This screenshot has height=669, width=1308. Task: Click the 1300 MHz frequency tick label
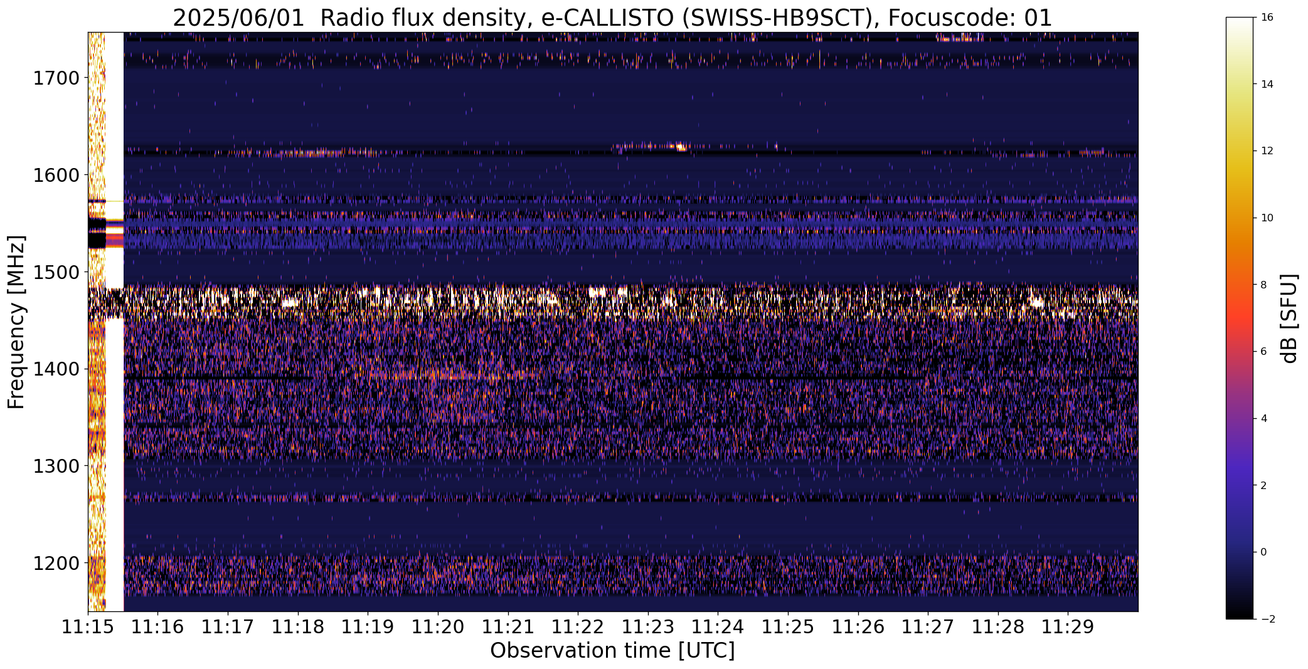56,466
